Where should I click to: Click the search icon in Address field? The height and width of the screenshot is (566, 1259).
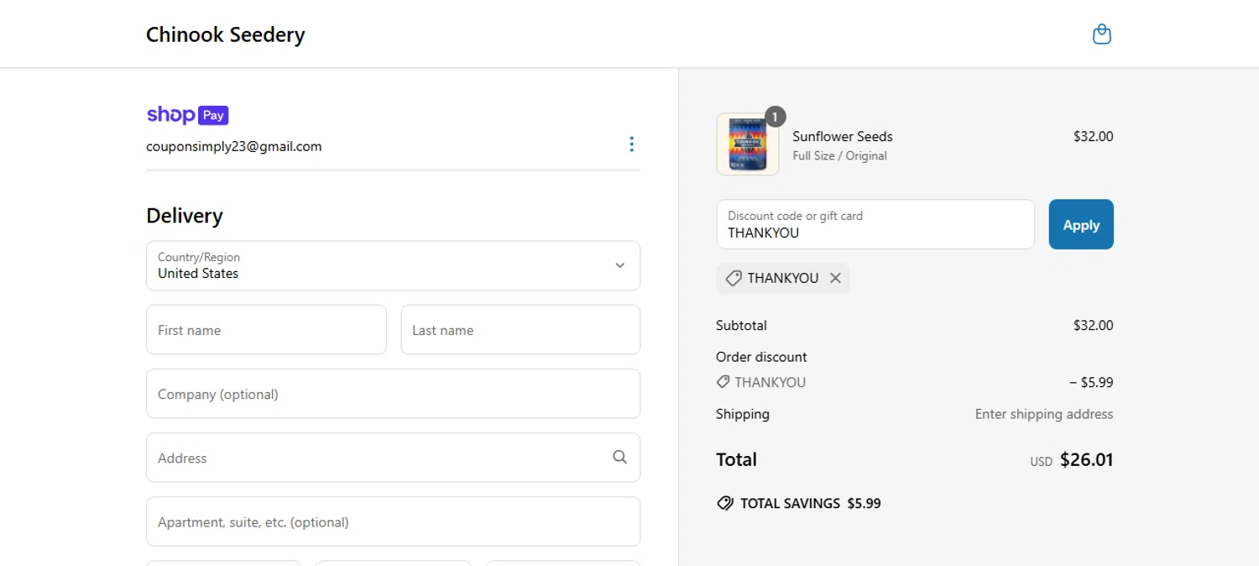(x=619, y=458)
